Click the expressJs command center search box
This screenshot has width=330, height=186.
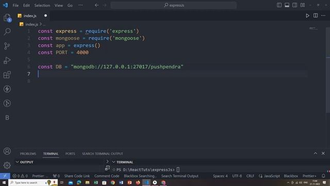pyautogui.click(x=174, y=5)
